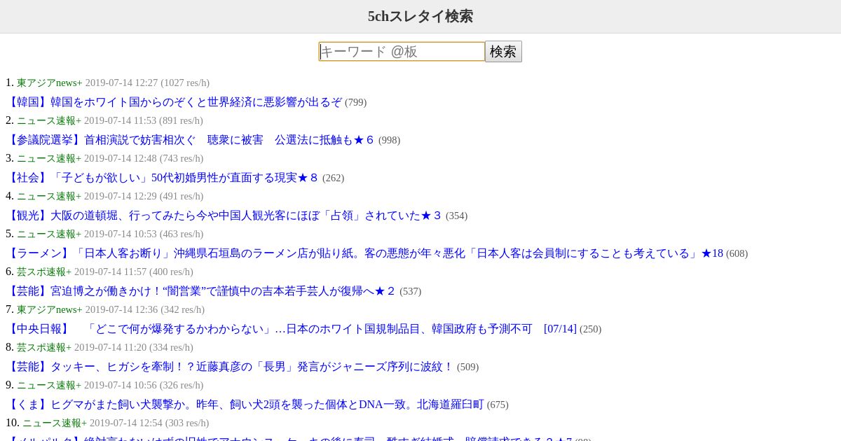The image size is (841, 441).
Task: Select the 東アジアnews+ board link in item 7
Action: (x=50, y=309)
